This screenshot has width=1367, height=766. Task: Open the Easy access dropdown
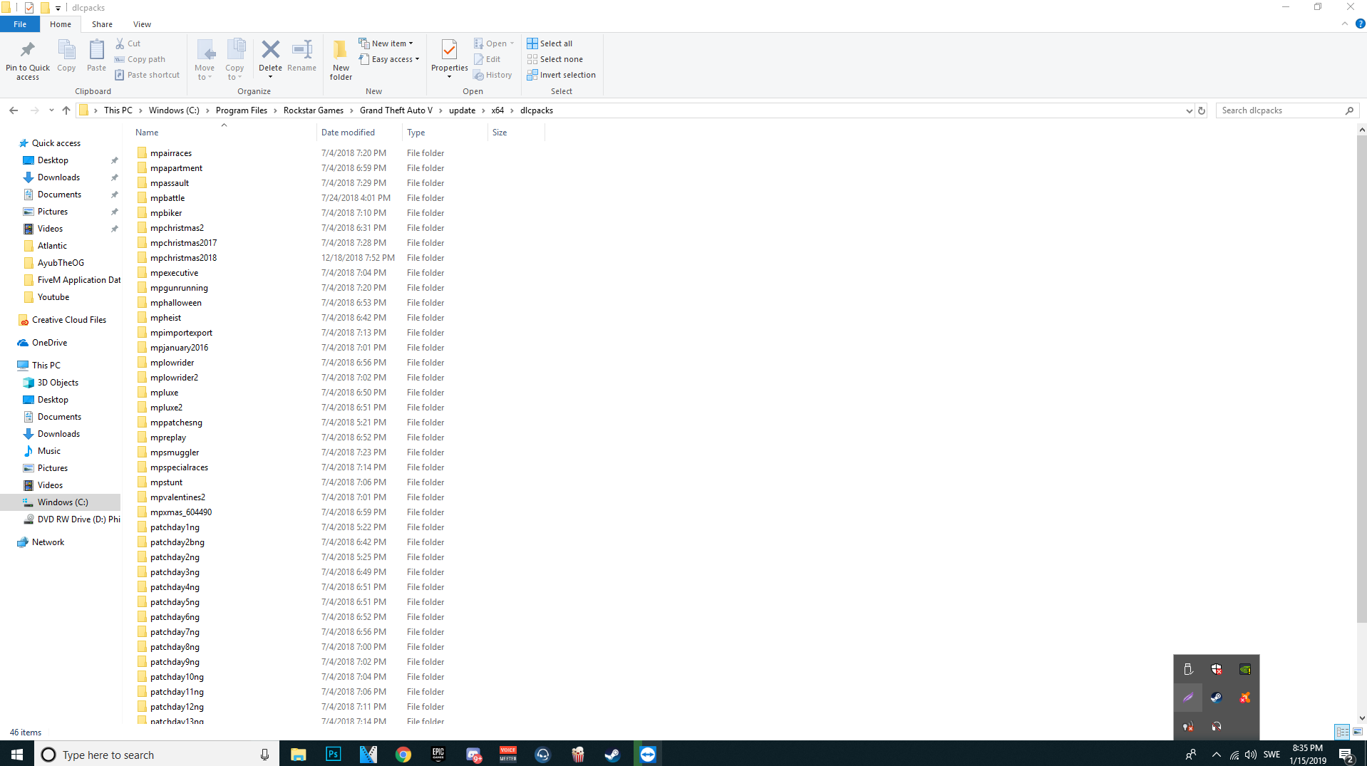[x=389, y=59]
